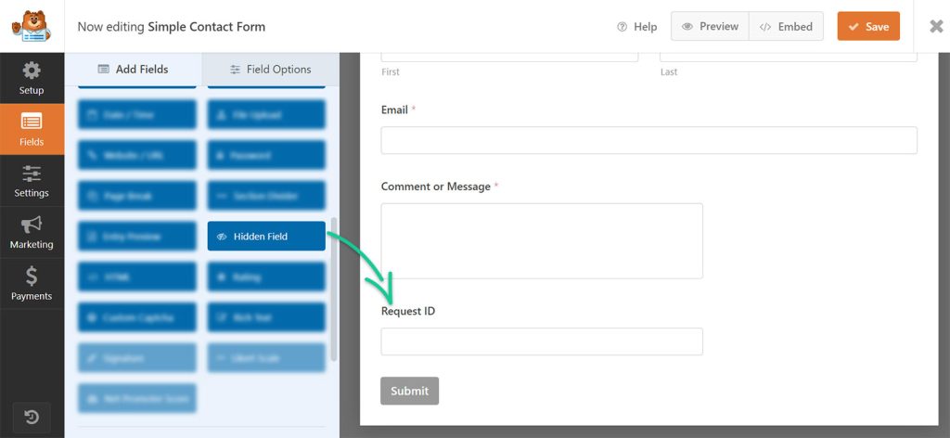Switch to the Field Options tab

[x=271, y=69]
